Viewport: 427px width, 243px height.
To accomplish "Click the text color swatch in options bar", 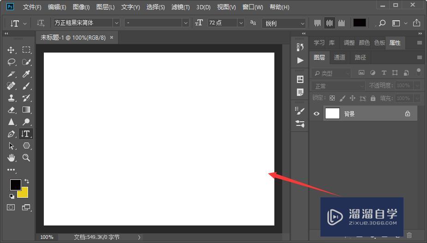I will [360, 23].
